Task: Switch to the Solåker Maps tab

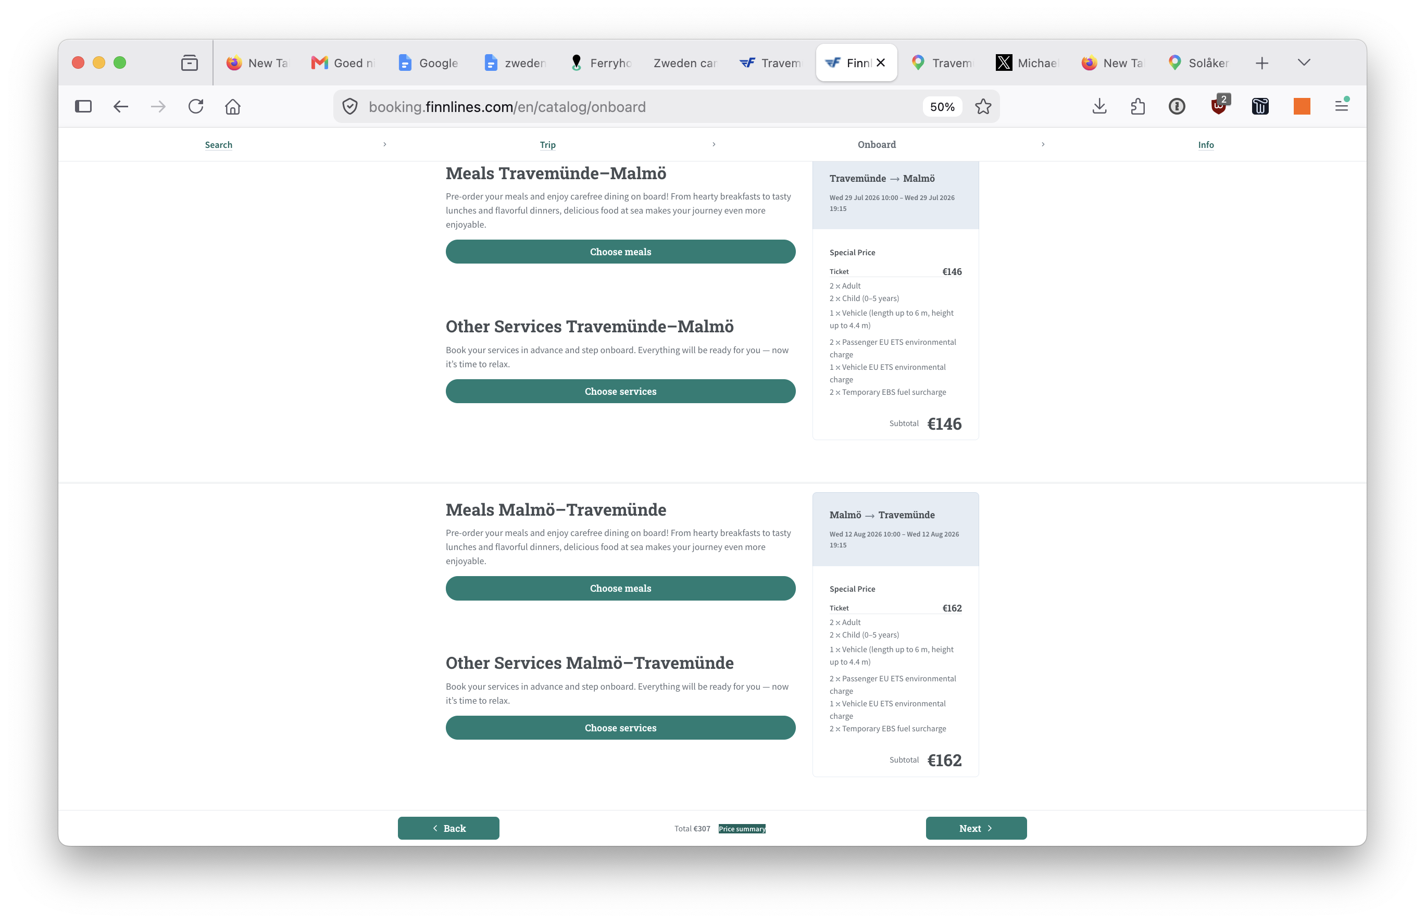Action: [1199, 63]
